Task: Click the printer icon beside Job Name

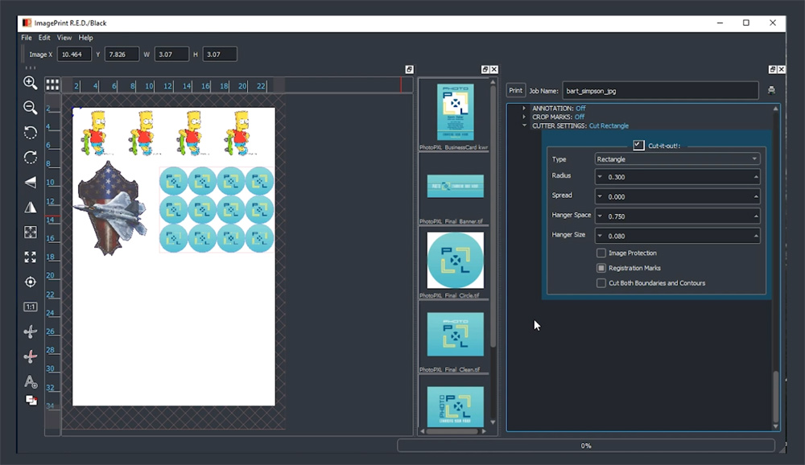Action: click(771, 91)
